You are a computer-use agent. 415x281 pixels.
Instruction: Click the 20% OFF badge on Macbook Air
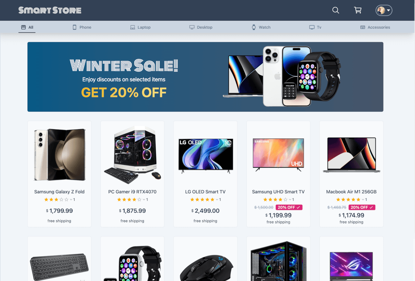(362, 207)
